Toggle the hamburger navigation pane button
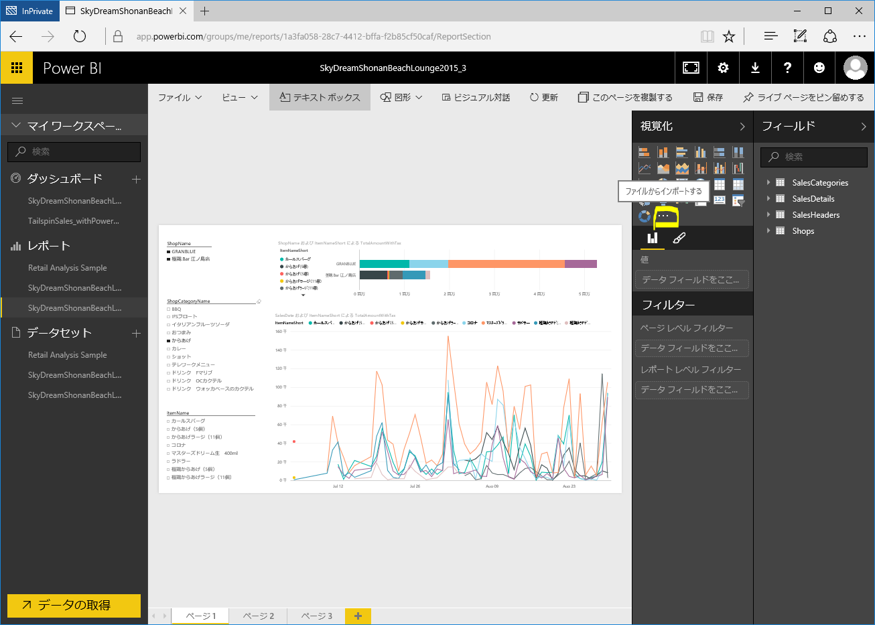875x625 pixels. coord(17,101)
